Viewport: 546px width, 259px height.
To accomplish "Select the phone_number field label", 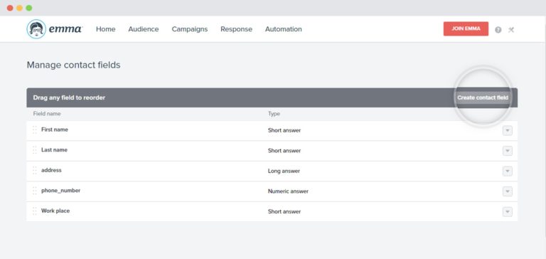I will click(60, 191).
